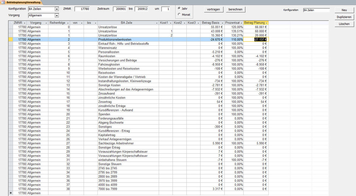Open the Kost3 column header dropdown arrow

click(x=198, y=23)
